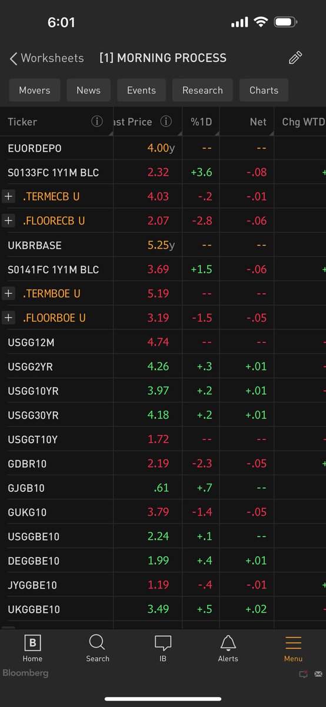The image size is (326, 707).
Task: Select the EUORDEPO ticker
Action: coord(34,148)
